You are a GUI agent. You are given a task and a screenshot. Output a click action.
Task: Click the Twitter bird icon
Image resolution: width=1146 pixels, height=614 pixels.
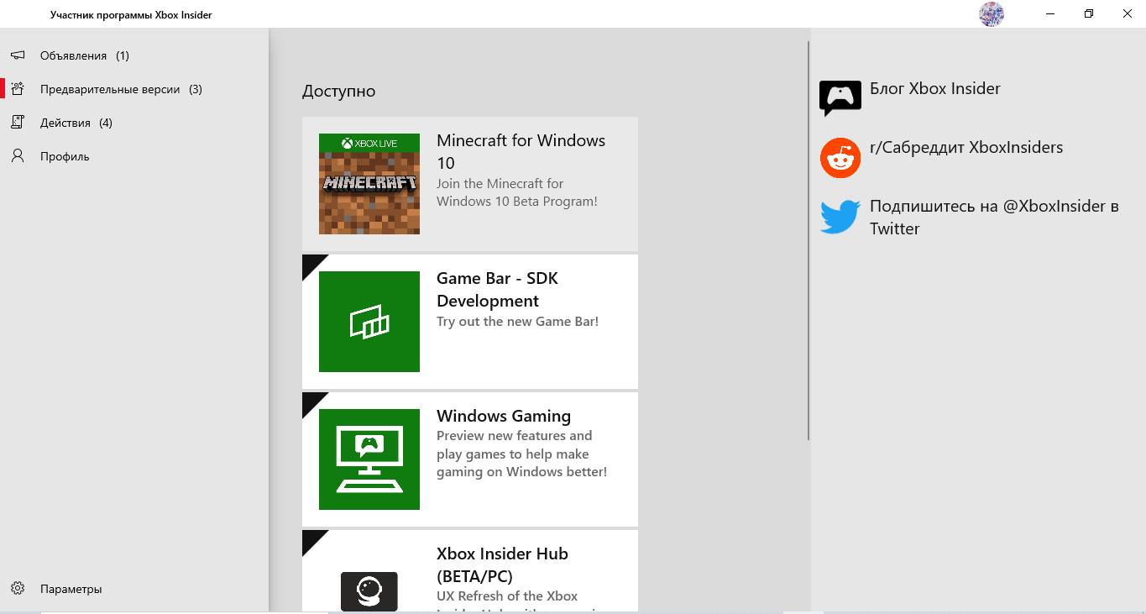tap(840, 217)
